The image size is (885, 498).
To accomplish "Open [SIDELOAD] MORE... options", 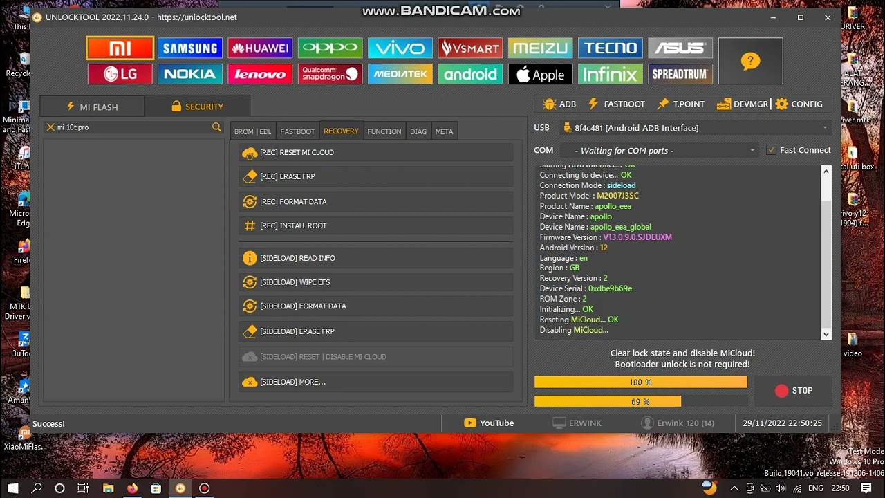I will tap(376, 382).
